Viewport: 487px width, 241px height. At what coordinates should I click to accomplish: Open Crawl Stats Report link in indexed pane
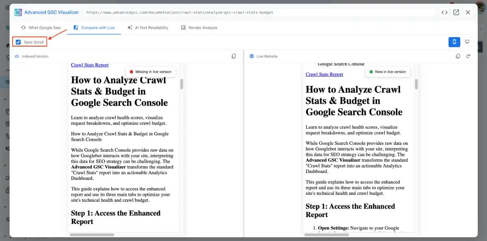tap(90, 65)
